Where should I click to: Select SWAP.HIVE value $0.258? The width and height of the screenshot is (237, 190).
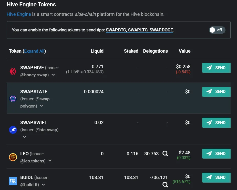point(183,67)
